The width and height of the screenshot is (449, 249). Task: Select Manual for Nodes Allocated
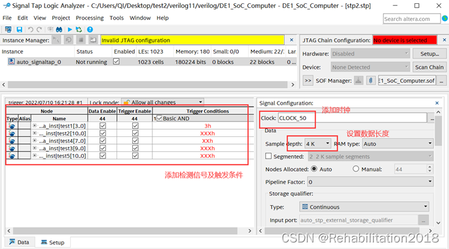(355, 169)
